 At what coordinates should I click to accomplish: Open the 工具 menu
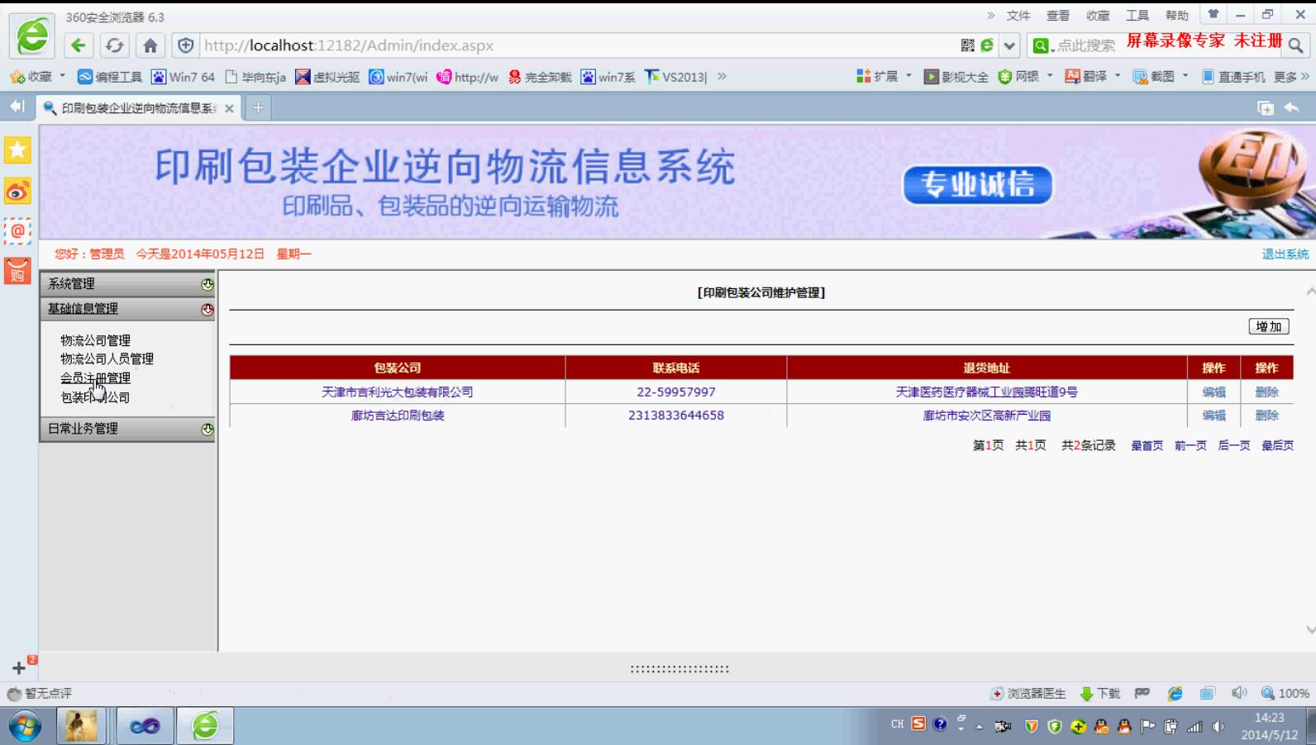(1137, 16)
